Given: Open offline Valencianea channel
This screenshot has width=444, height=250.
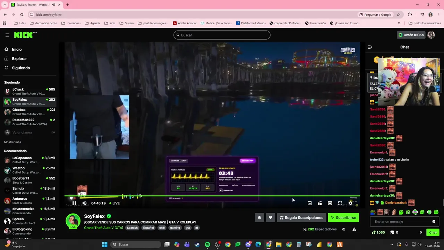Looking at the screenshot, I should point(29,132).
